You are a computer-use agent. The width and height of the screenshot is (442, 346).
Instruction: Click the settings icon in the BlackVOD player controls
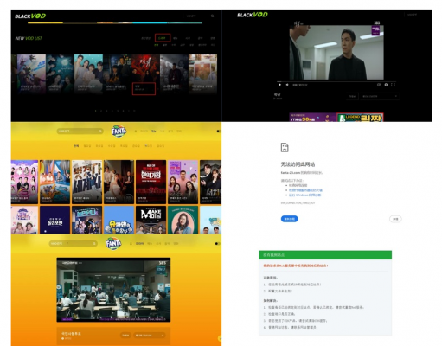[386, 85]
